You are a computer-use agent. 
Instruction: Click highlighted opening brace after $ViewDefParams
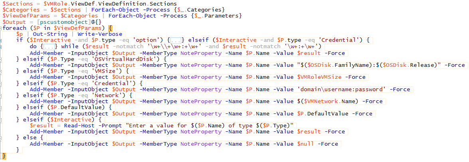110,28
